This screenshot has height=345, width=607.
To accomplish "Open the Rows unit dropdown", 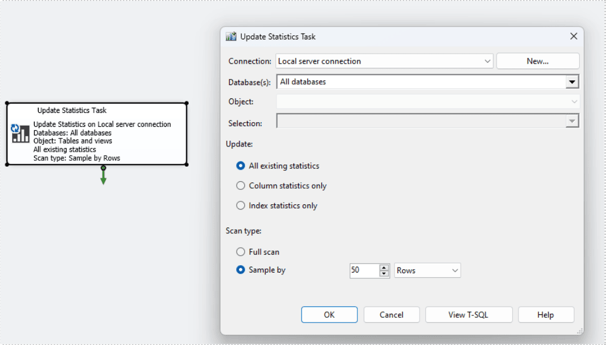I will pyautogui.click(x=428, y=270).
